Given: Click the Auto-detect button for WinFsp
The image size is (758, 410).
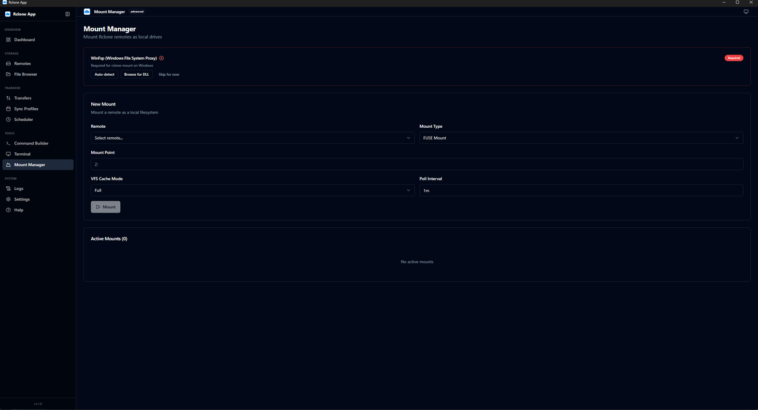Looking at the screenshot, I should pos(104,75).
